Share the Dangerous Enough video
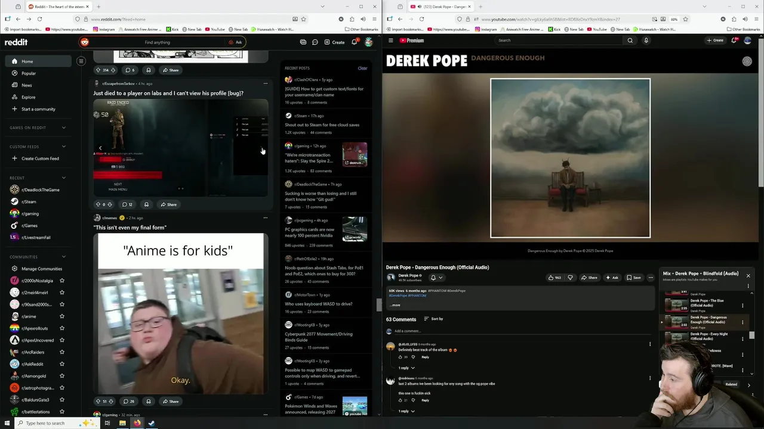 pyautogui.click(x=589, y=278)
